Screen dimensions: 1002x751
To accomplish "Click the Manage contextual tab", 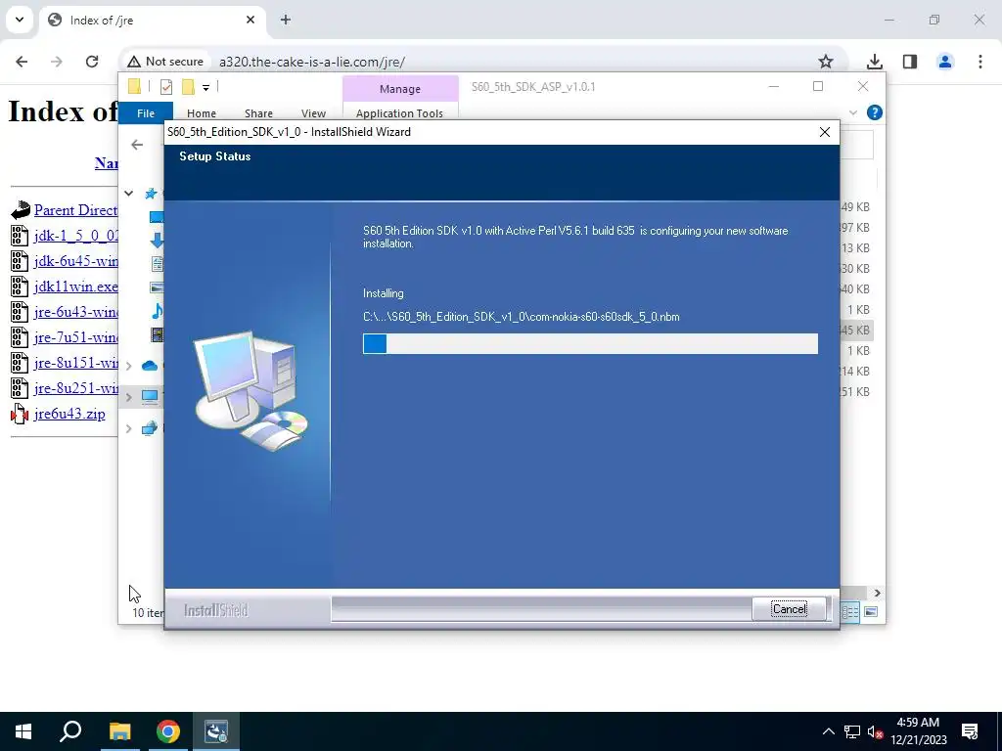I will pos(400,89).
